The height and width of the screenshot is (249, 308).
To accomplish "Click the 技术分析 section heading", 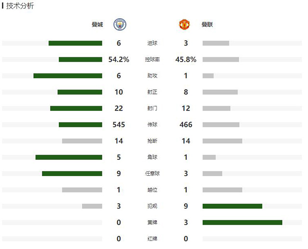I will tap(20, 6).
